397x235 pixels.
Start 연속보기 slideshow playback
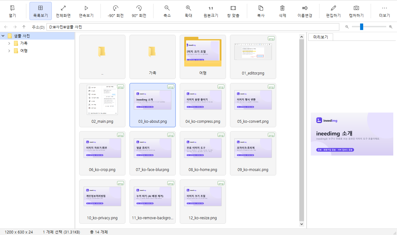(x=86, y=11)
